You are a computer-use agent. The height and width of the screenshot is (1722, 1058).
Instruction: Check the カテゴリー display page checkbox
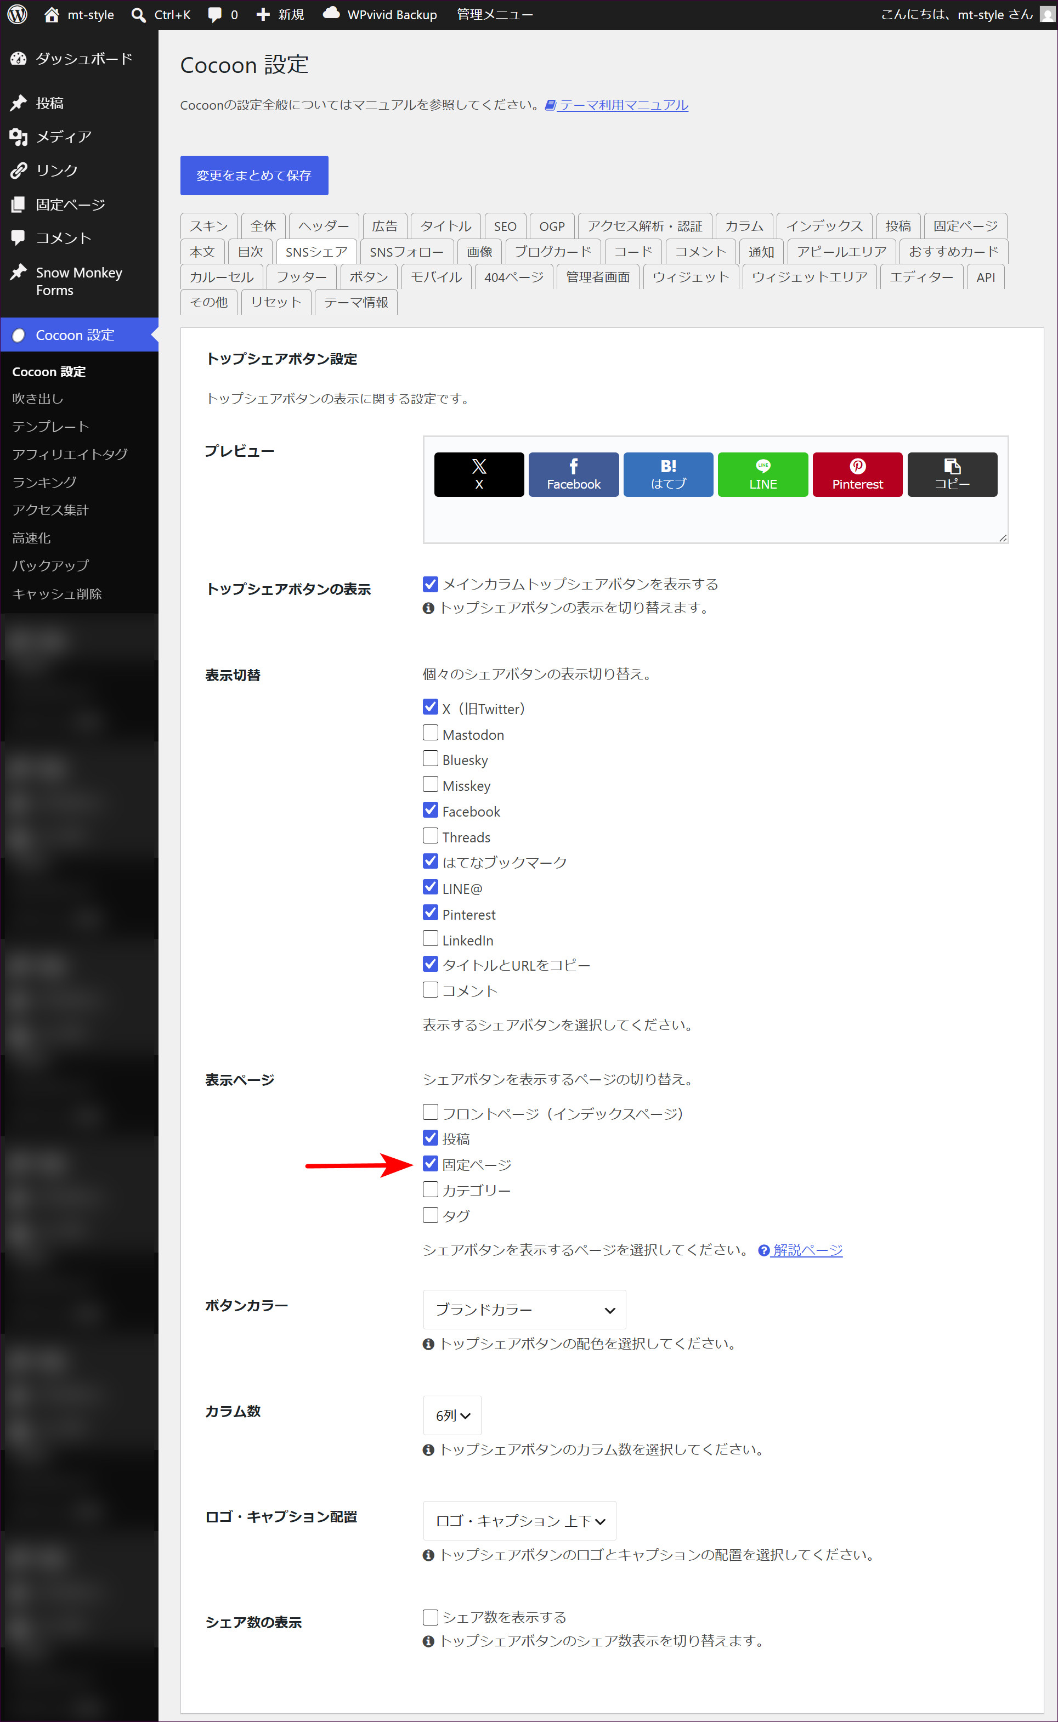pyautogui.click(x=431, y=1189)
